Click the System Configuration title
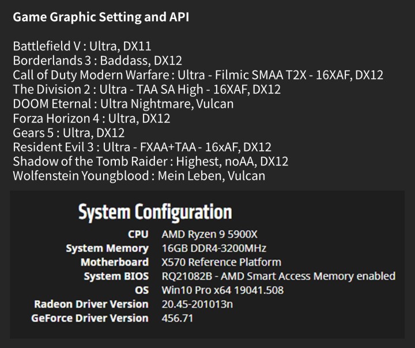 [154, 213]
